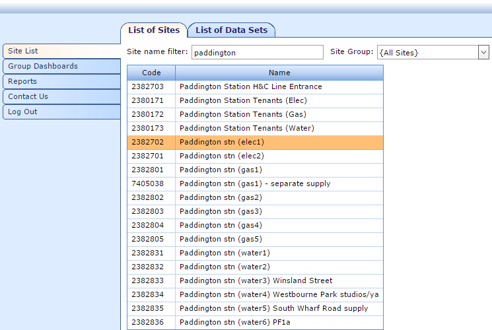Viewport: 492px width, 330px height.
Task: Sort by the Code column header
Action: click(x=151, y=73)
